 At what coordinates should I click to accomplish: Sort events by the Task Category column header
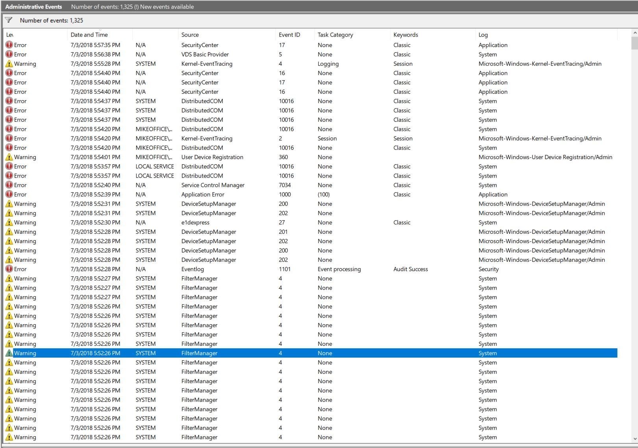[335, 35]
